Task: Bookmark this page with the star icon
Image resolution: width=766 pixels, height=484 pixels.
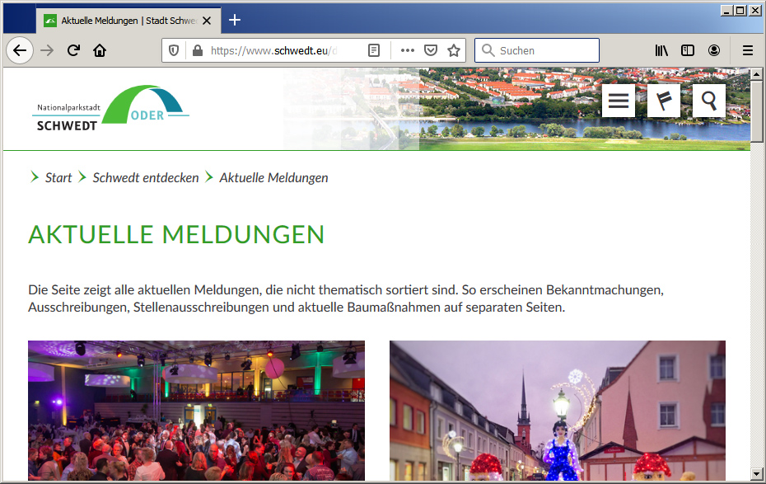Action: click(x=453, y=50)
